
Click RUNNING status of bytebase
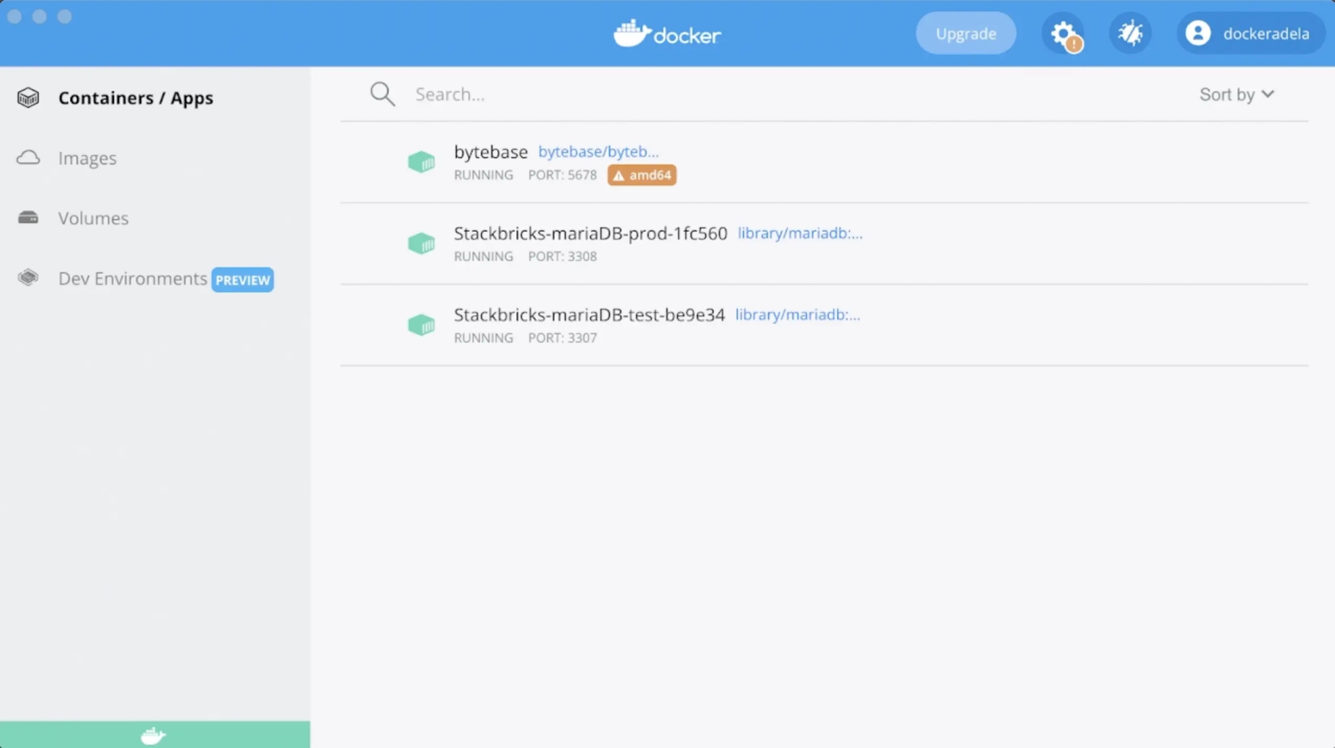click(x=483, y=175)
